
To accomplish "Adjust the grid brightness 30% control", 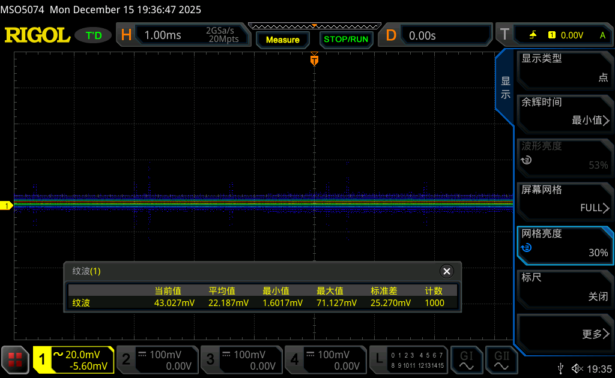I will [565, 243].
